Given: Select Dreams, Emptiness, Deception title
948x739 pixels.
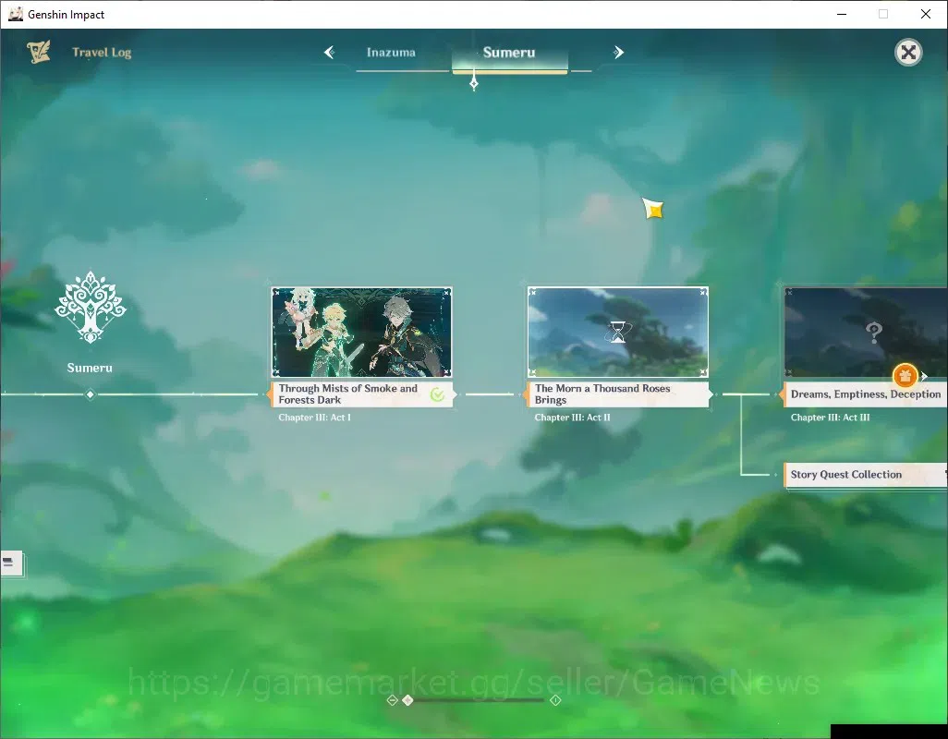Looking at the screenshot, I should 865,394.
